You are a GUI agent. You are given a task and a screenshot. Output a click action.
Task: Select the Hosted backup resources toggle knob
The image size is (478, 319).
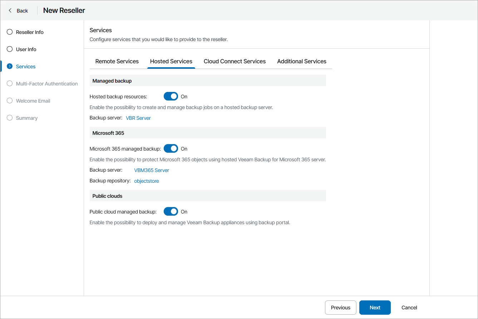click(x=173, y=96)
